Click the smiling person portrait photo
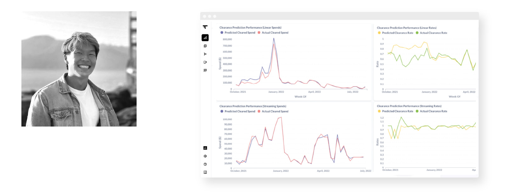The width and height of the screenshot is (524, 192). tap(79, 69)
